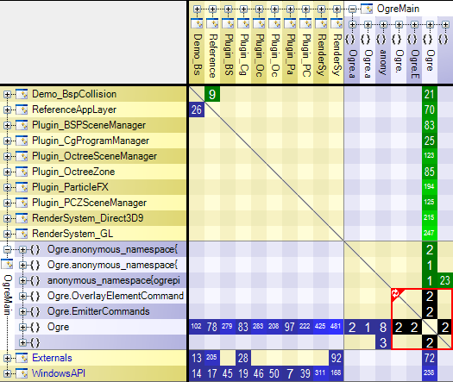Click the blue cell showing 481

tap(336, 327)
